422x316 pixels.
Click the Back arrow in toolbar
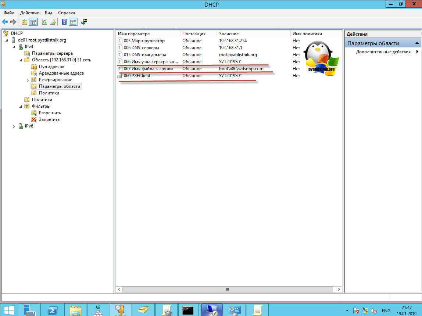(x=5, y=22)
